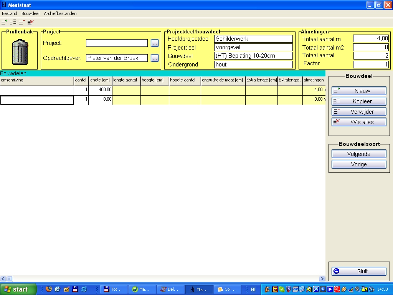393x295 pixels.
Task: Click the Prullenbak trash can icon
Action: point(20,52)
